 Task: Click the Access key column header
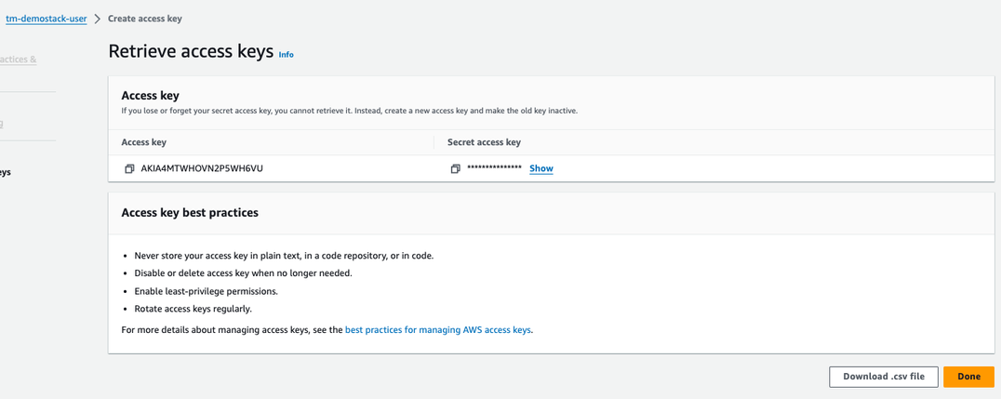[144, 142]
